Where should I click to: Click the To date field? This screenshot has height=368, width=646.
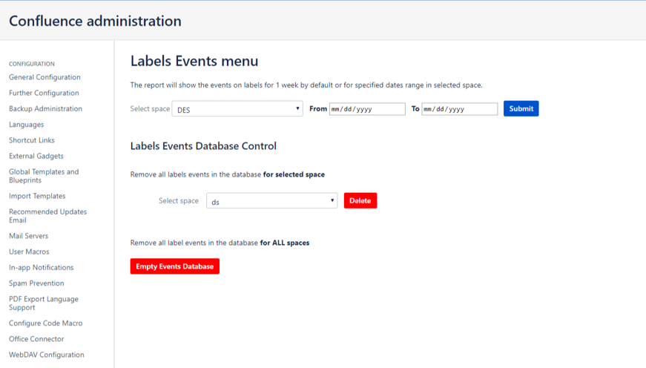459,109
